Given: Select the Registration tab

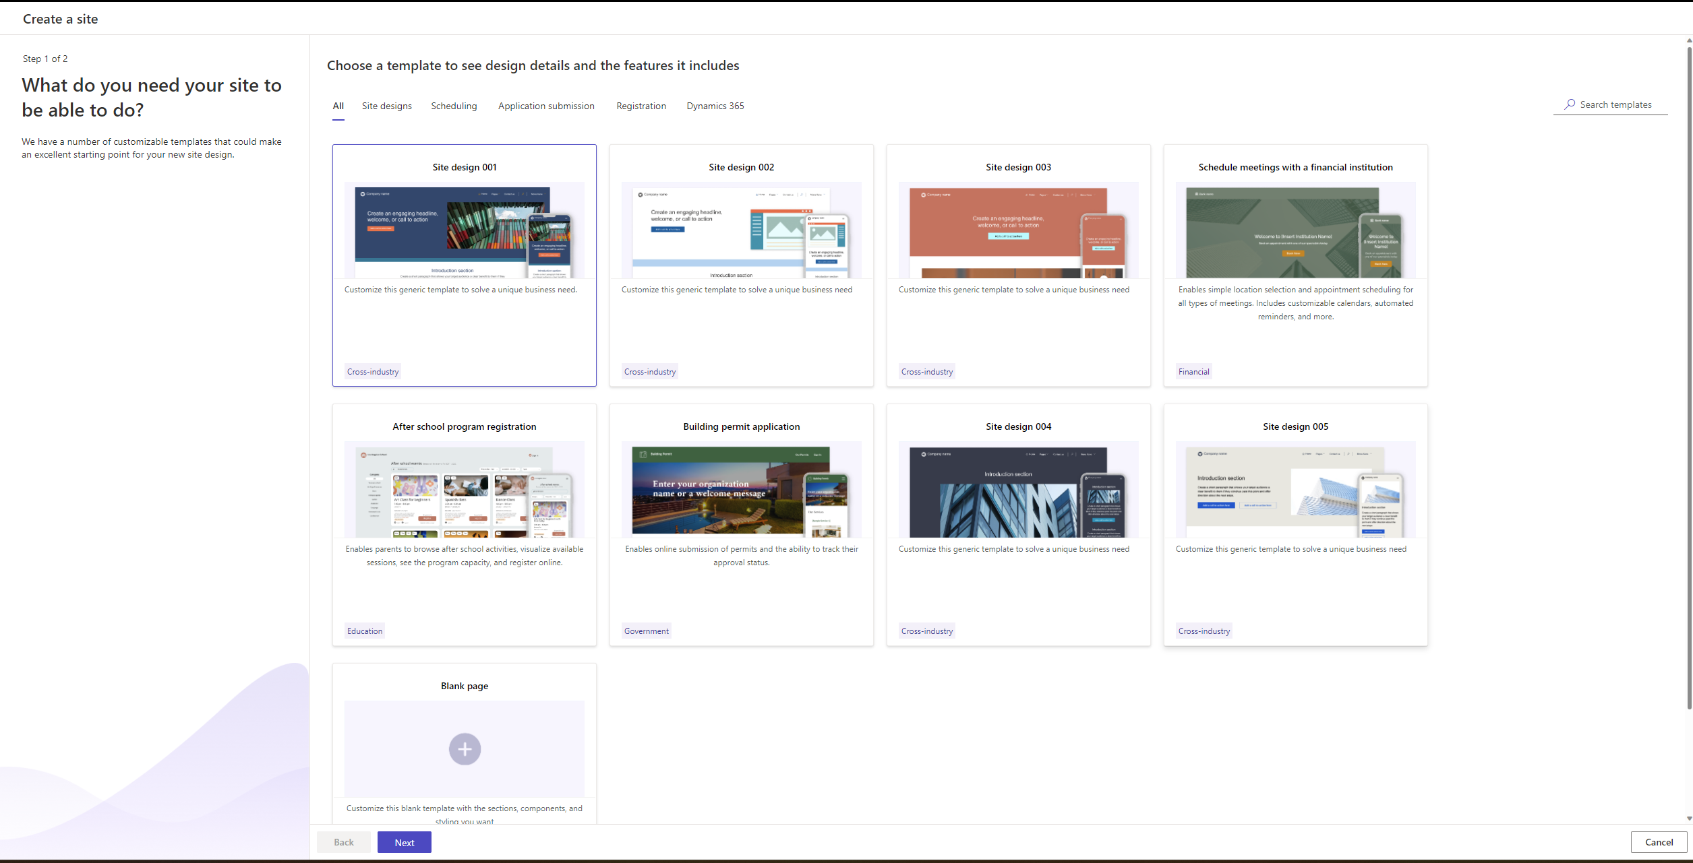Looking at the screenshot, I should tap(641, 106).
